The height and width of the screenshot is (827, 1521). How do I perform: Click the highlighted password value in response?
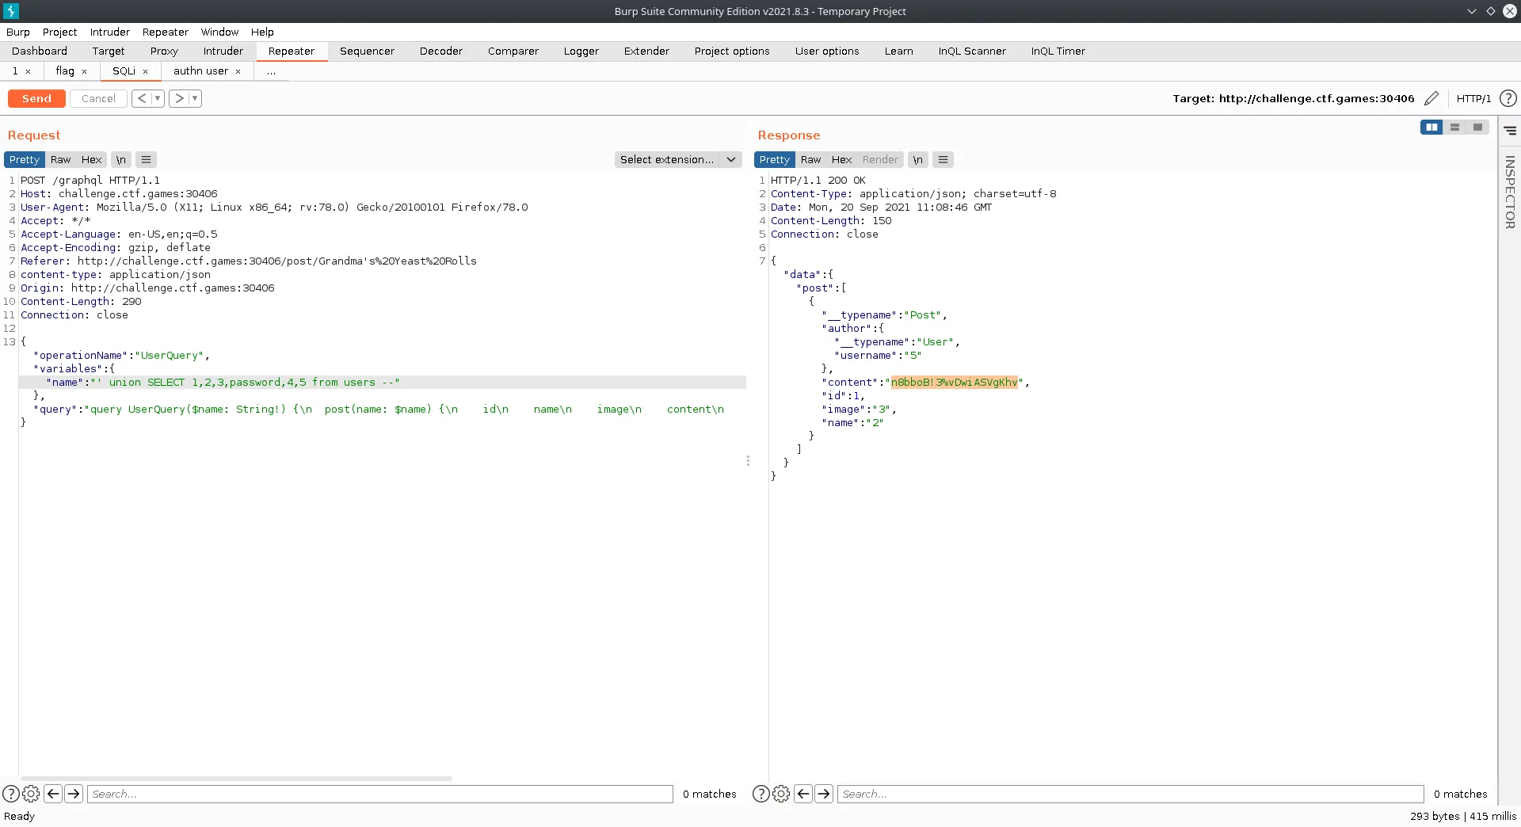pos(954,382)
